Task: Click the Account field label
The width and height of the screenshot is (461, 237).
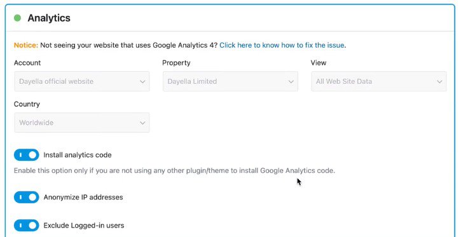Action: (27, 63)
